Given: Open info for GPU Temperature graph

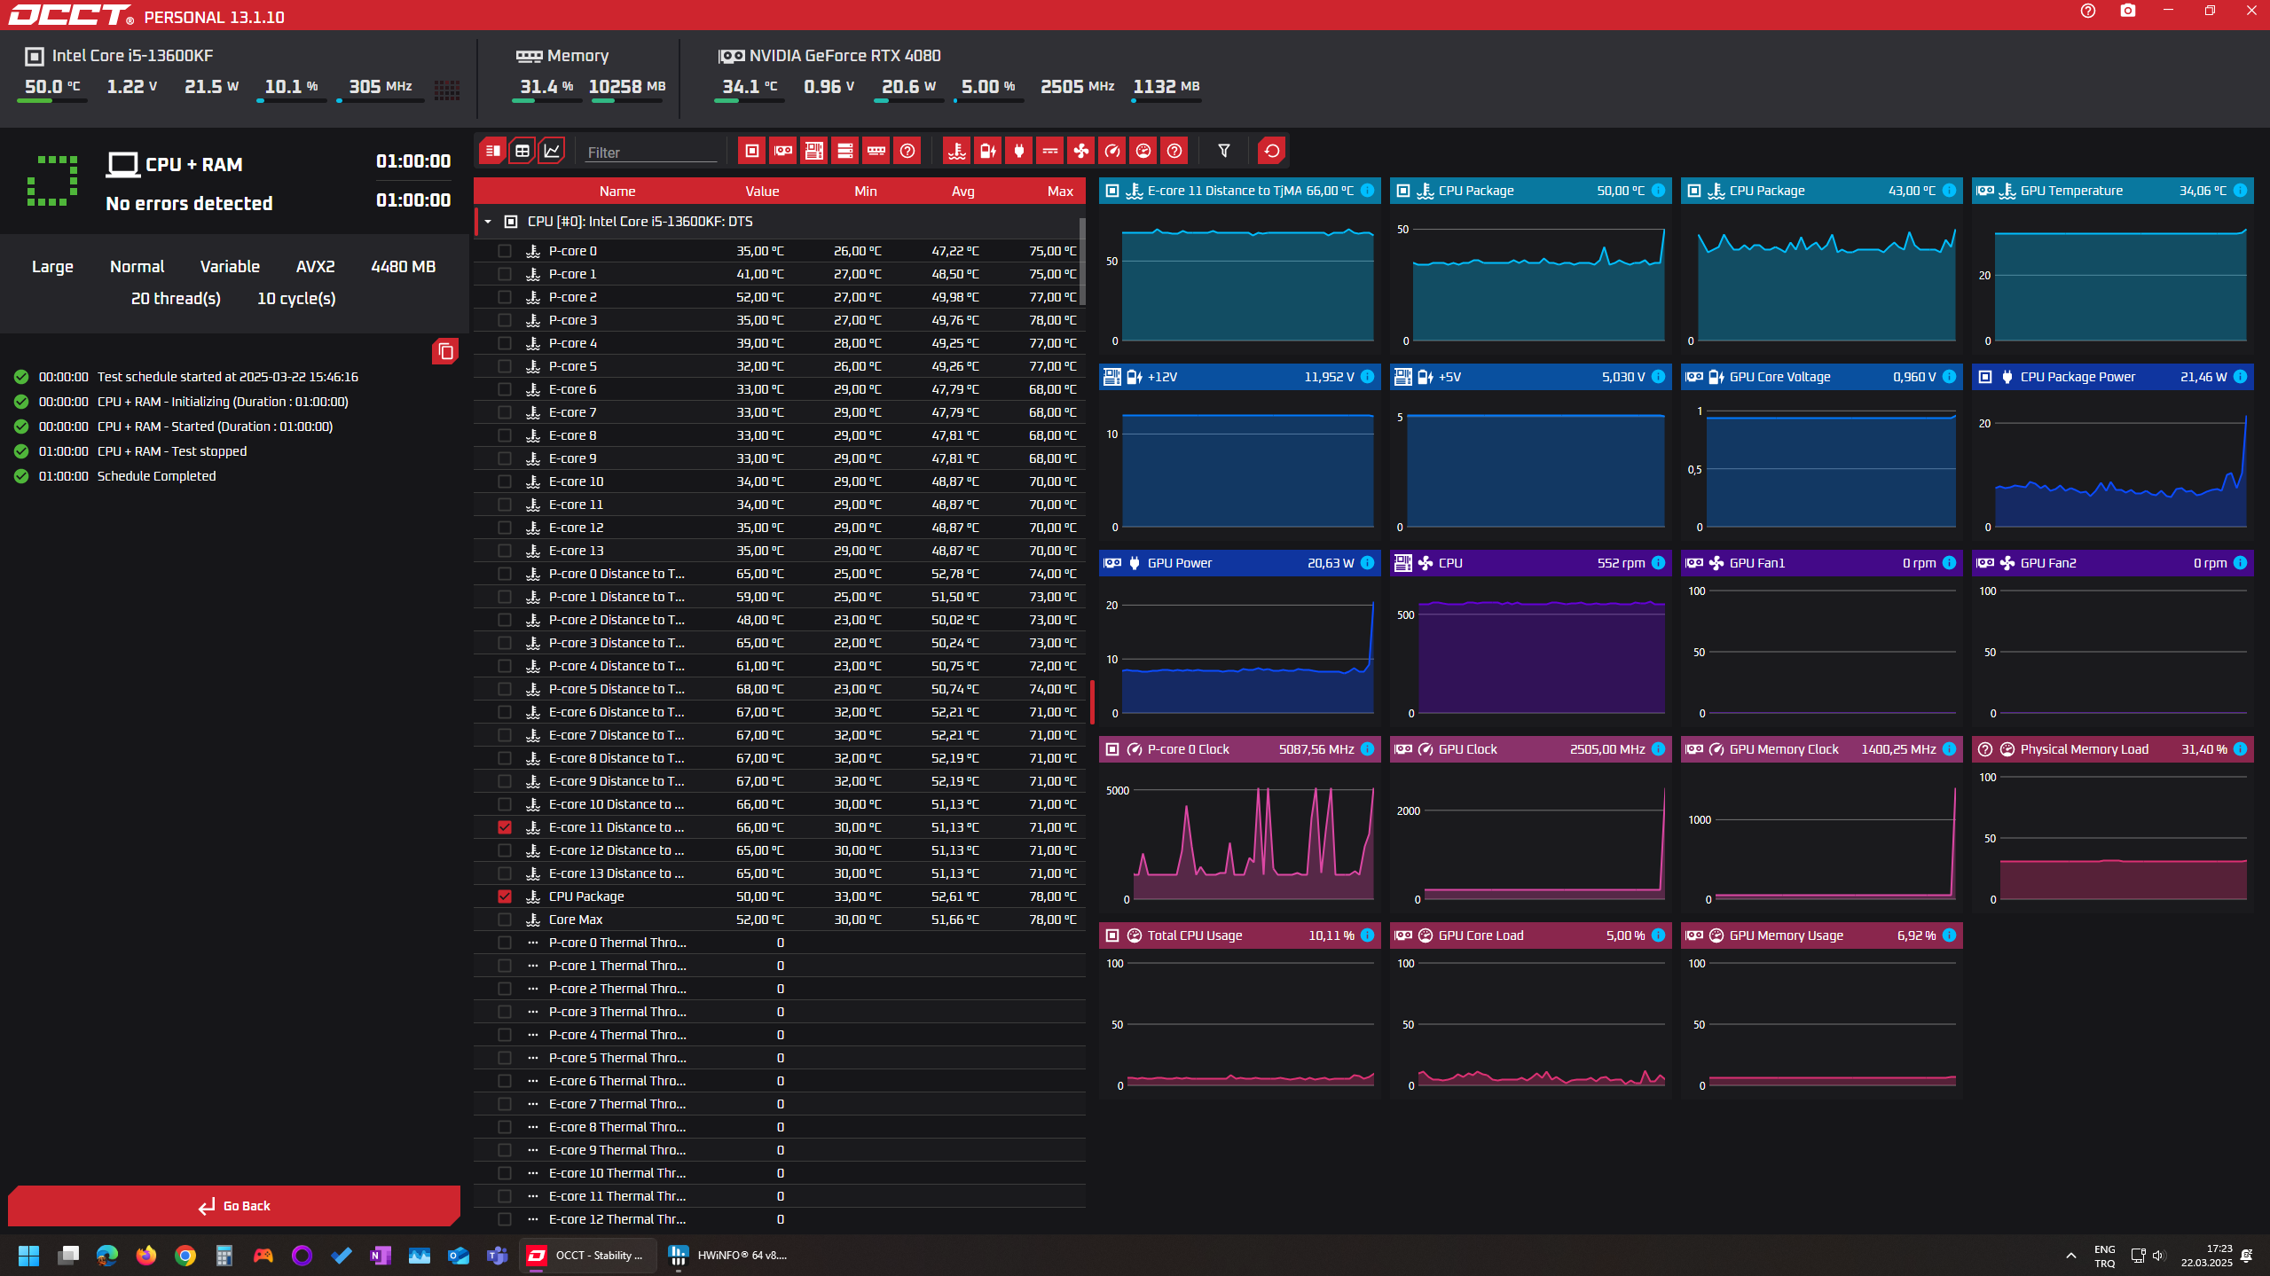Looking at the screenshot, I should click(2240, 191).
